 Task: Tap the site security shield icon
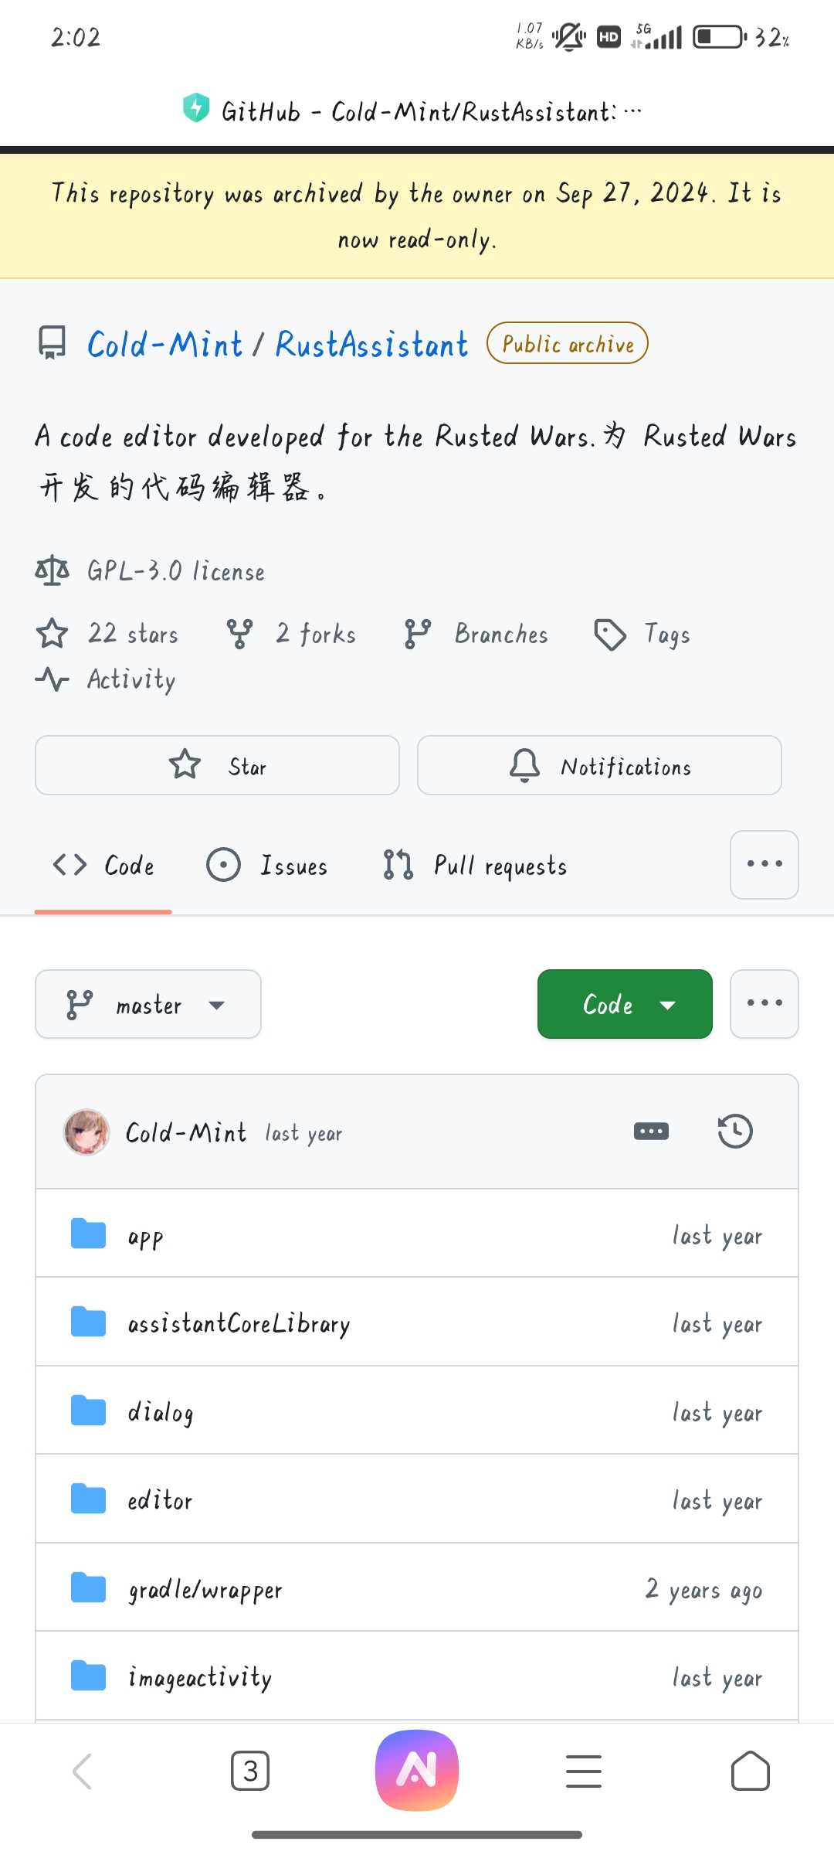click(196, 108)
